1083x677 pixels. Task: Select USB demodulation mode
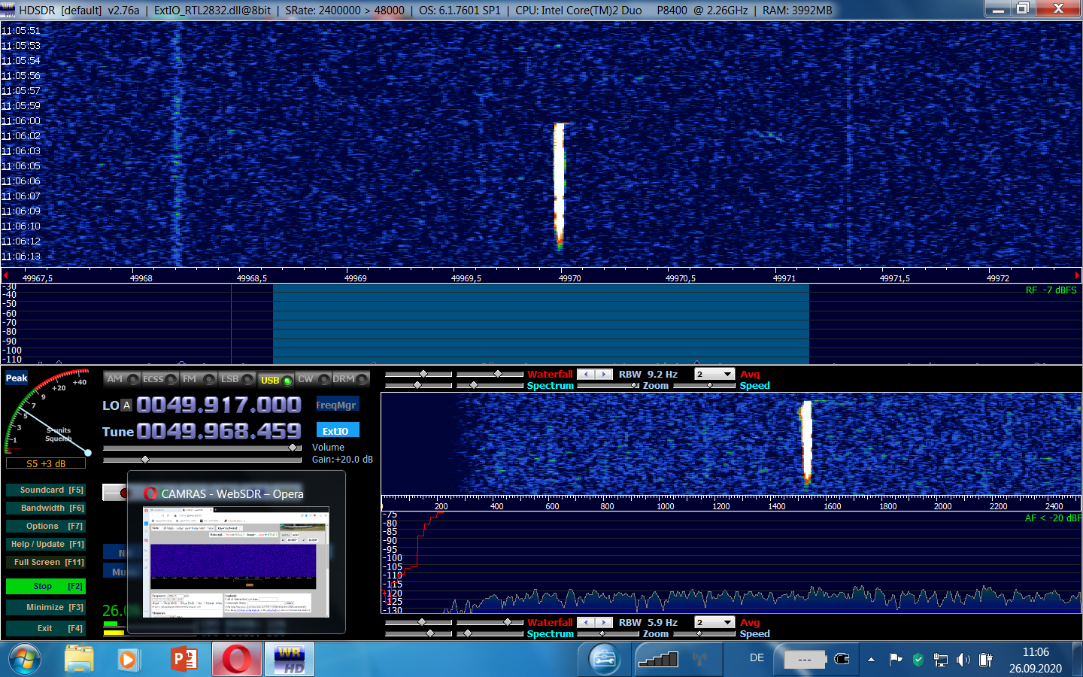[x=275, y=379]
